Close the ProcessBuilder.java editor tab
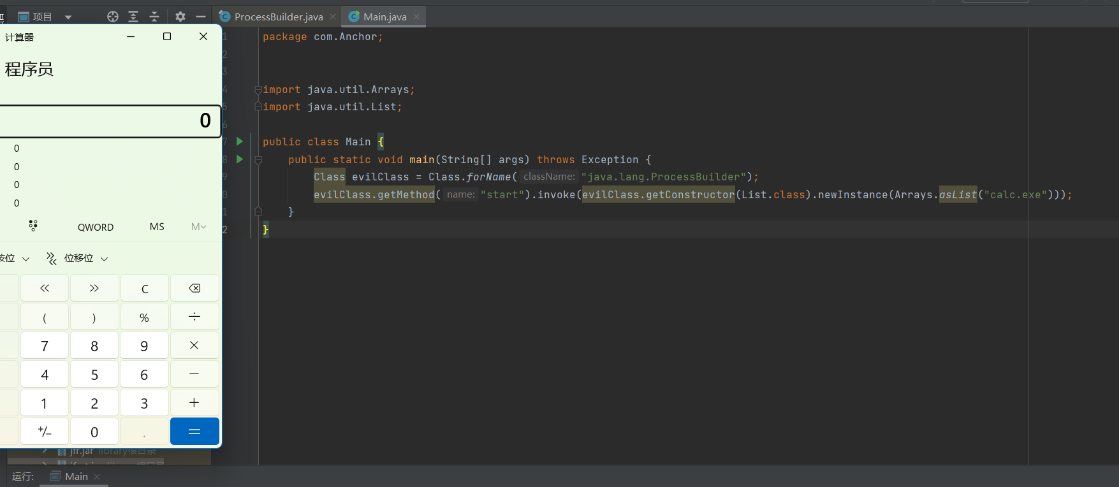 (x=333, y=17)
